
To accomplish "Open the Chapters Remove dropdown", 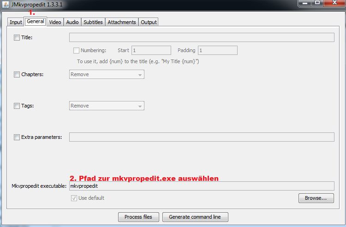I will (107, 74).
